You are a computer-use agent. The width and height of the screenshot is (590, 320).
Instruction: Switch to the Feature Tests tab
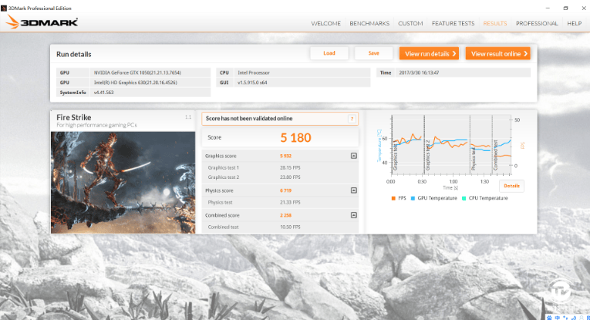pyautogui.click(x=453, y=23)
